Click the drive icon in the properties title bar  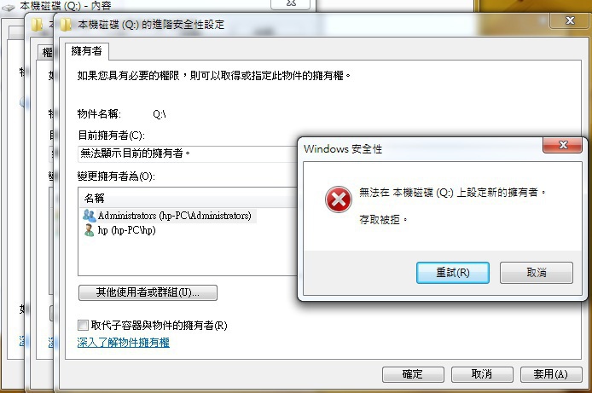click(x=9, y=7)
